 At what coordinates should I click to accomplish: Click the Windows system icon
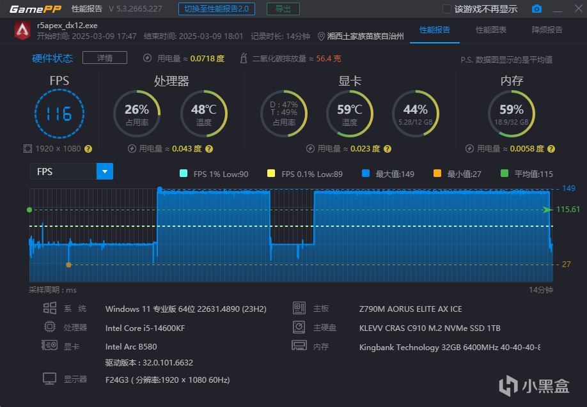tap(50, 308)
